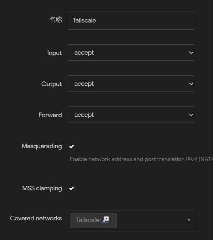Open the Input policy accept dropdown
The width and height of the screenshot is (213, 240).
tap(131, 52)
